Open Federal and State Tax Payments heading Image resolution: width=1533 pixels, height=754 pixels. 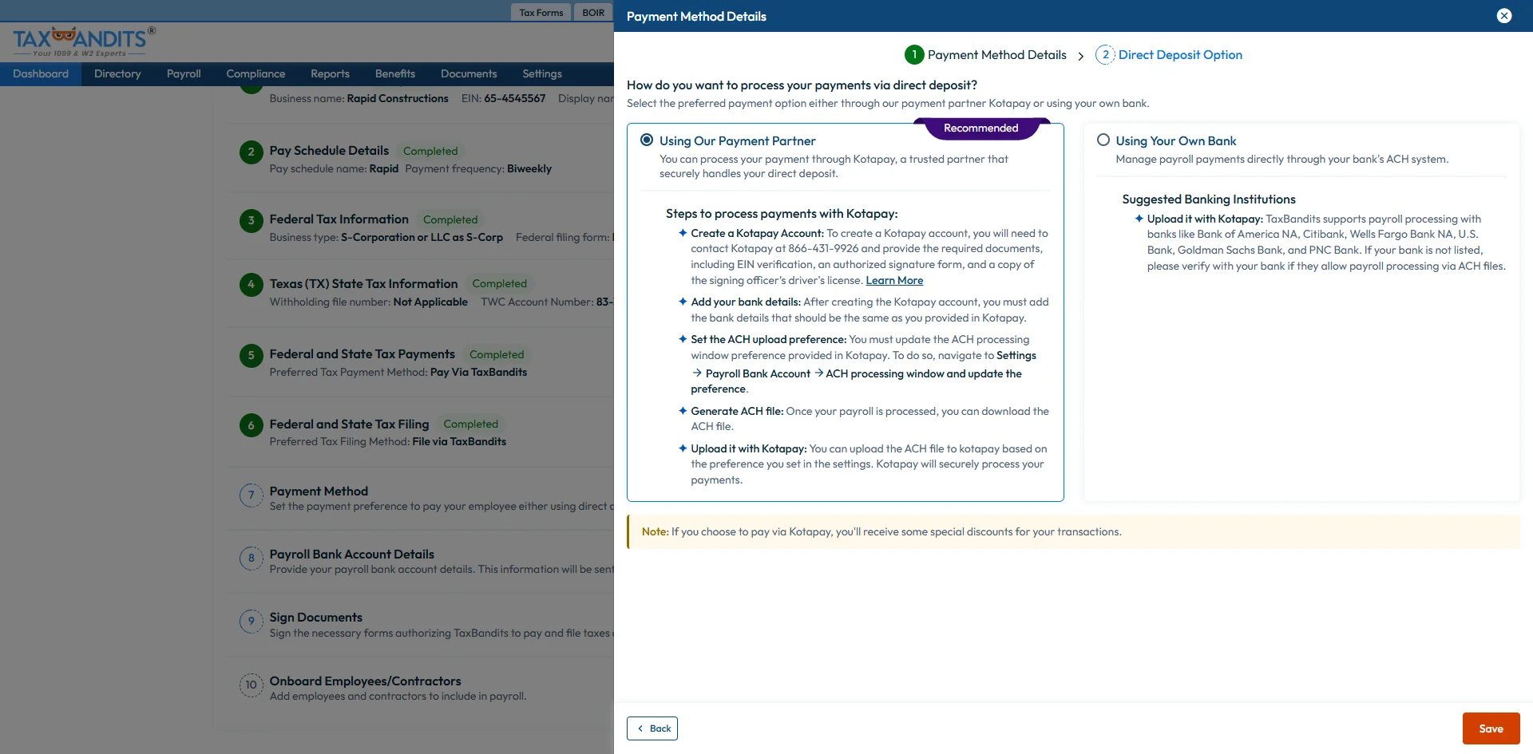tap(362, 354)
